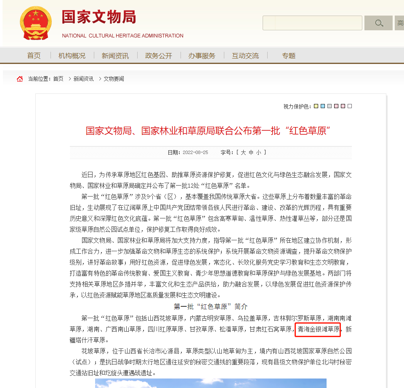Click 新闻资讯 in the breadcrumb
404x388 pixels.
click(x=83, y=79)
